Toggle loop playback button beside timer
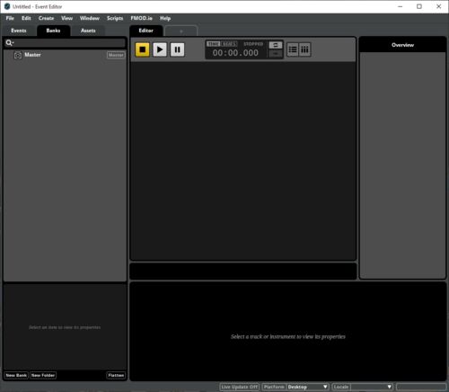Viewport: 449px width, 392px height. pyautogui.click(x=276, y=45)
